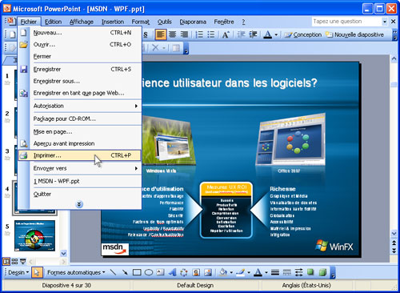Image resolution: width=400 pixels, height=293 pixels.
Task: Choose Quitter from Fichier menu
Action: [x=79, y=194]
